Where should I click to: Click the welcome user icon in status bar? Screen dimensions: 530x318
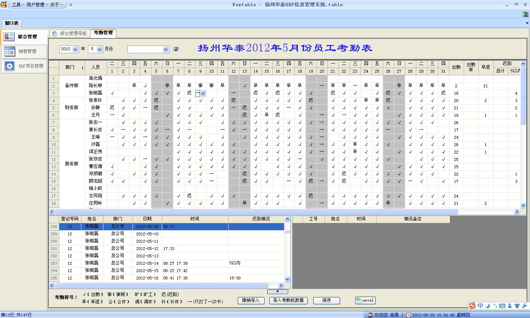coord(370,315)
